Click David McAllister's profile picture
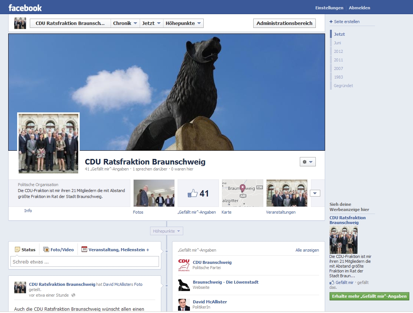413x313 pixels. click(x=184, y=304)
